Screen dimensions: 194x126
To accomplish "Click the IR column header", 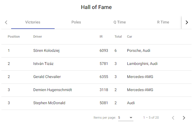I will click(101, 37).
